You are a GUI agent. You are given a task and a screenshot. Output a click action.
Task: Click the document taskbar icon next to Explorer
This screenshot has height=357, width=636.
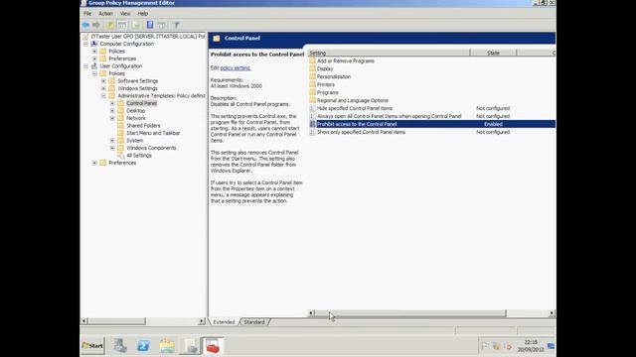190,346
